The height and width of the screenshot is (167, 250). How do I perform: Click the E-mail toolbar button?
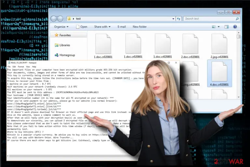click(x=122, y=27)
